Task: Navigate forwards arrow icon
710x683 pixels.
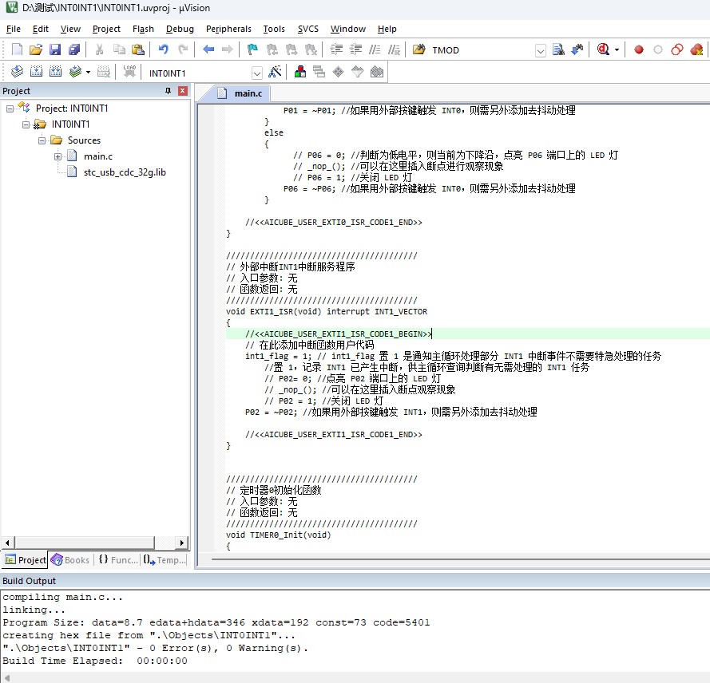Action: click(228, 49)
